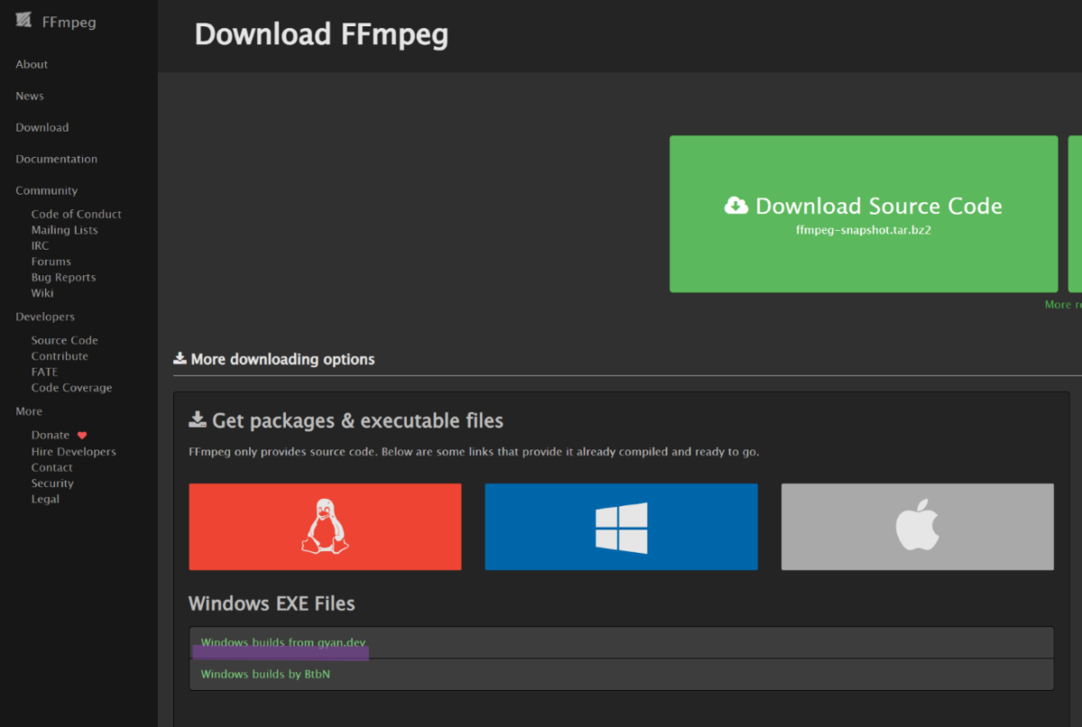The height and width of the screenshot is (727, 1082).
Task: Open the Security page
Action: coord(53,483)
